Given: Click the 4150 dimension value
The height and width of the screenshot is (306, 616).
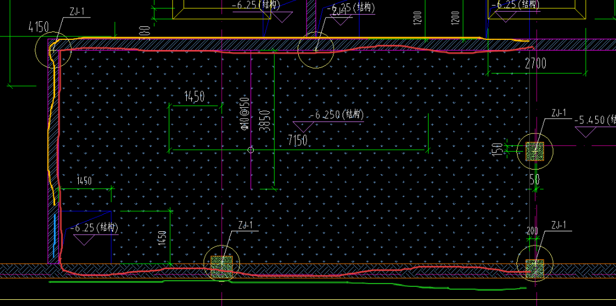Looking at the screenshot, I should point(38,27).
